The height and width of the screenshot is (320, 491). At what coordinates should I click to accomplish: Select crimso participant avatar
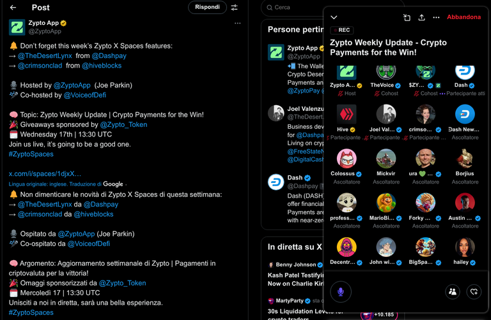coord(425,114)
